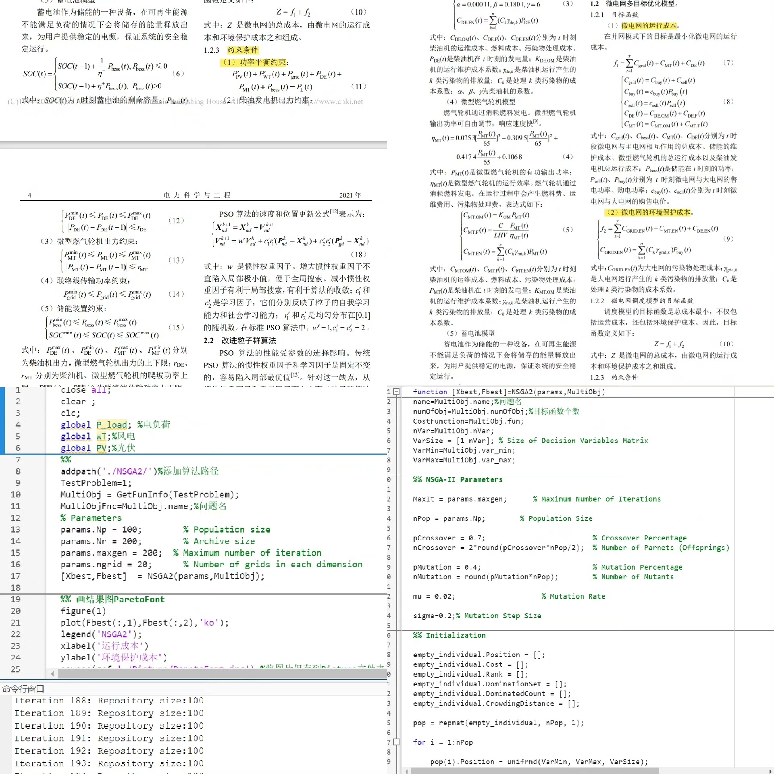Click left scroll arrow in NSGA2 editor
This screenshot has height=774, width=774.
pos(406,771)
